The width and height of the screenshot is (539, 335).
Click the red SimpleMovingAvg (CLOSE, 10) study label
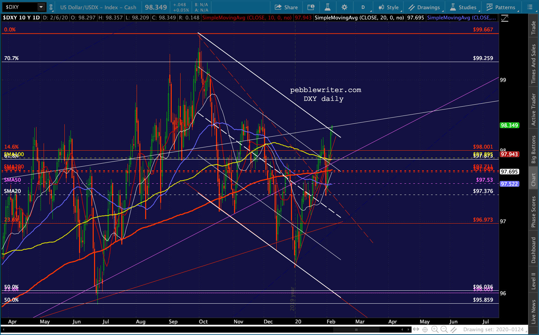coord(247,18)
